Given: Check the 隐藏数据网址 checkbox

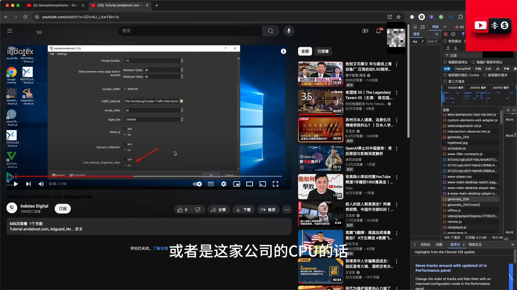Looking at the screenshot, I should click(x=445, y=62).
